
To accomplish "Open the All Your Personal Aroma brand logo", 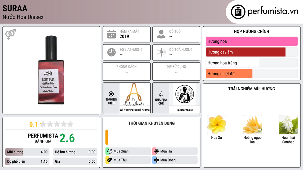I will [x=135, y=94].
